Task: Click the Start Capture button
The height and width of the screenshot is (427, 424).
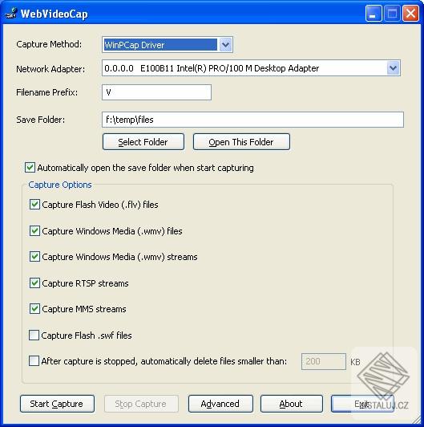Action: point(57,404)
